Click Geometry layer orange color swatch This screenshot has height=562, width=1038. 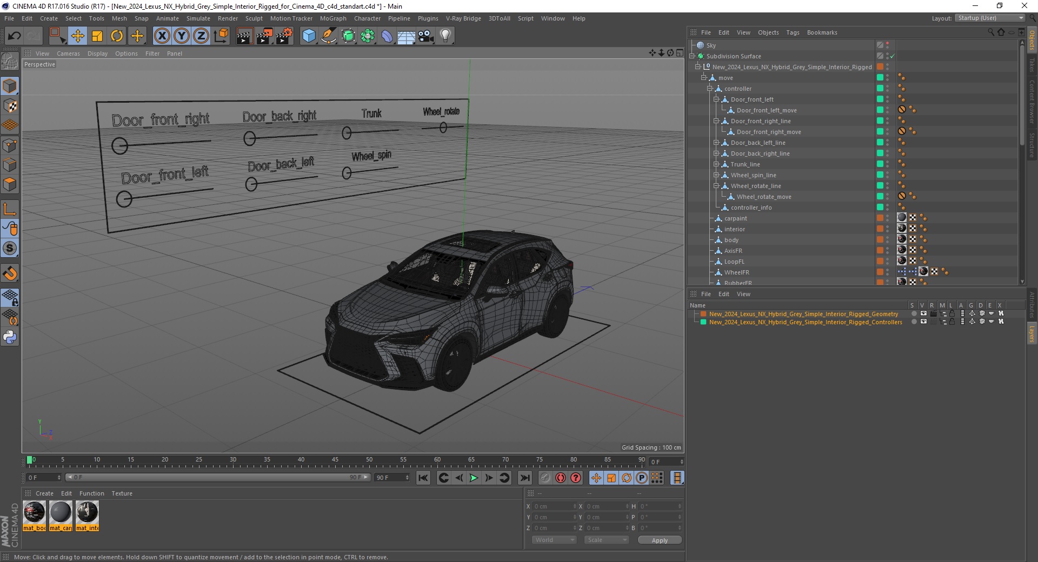point(703,313)
